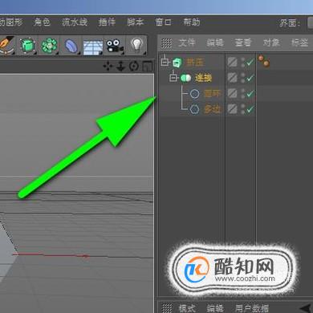Screen dimensions: 313x313
Task: Click the camera object icon
Action: pos(115,46)
